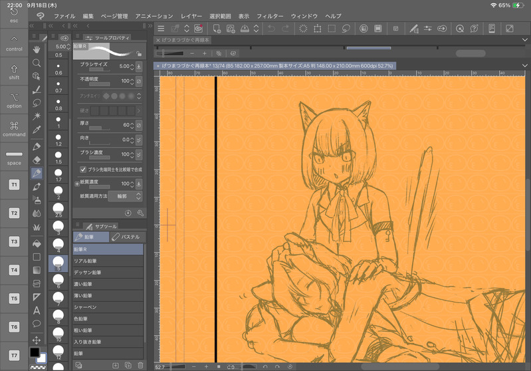Toggle the command modifier key

click(14, 128)
